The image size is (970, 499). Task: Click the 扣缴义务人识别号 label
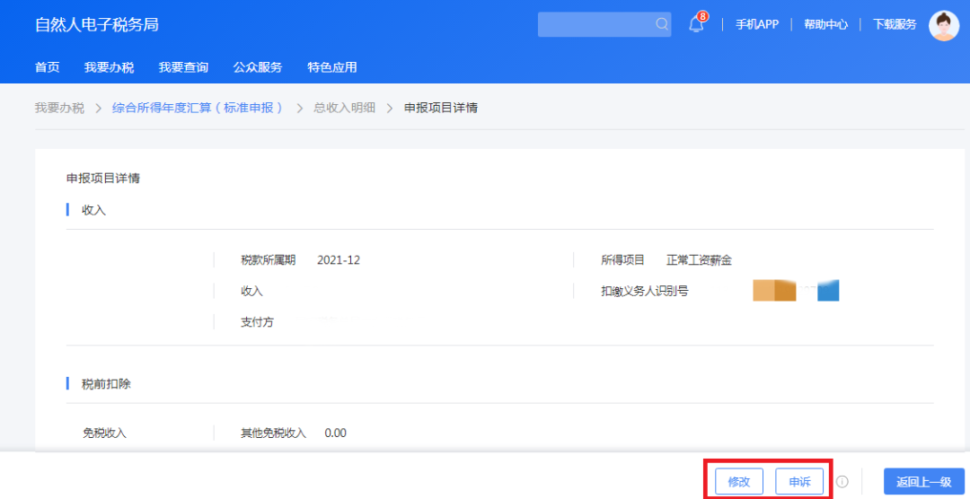pos(645,292)
